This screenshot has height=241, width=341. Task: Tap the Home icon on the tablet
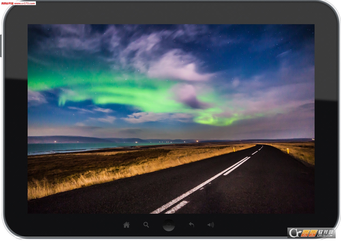pyautogui.click(x=126, y=225)
